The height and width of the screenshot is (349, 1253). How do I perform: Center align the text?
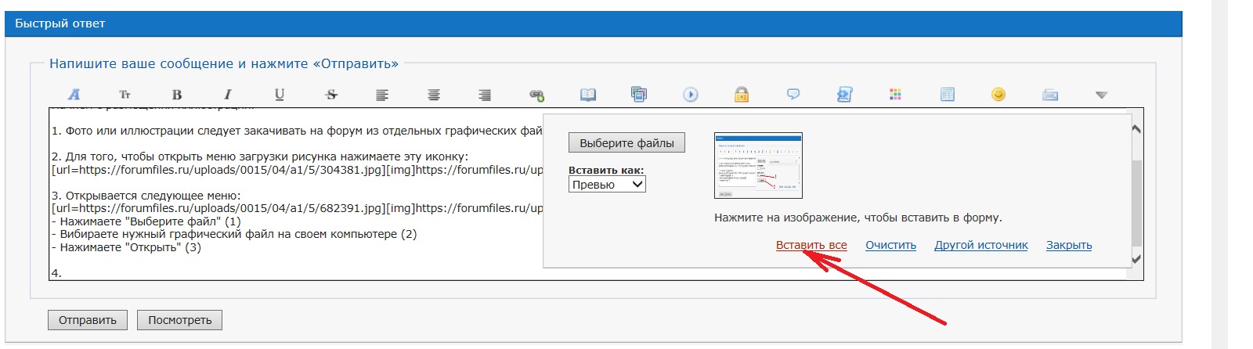(434, 95)
